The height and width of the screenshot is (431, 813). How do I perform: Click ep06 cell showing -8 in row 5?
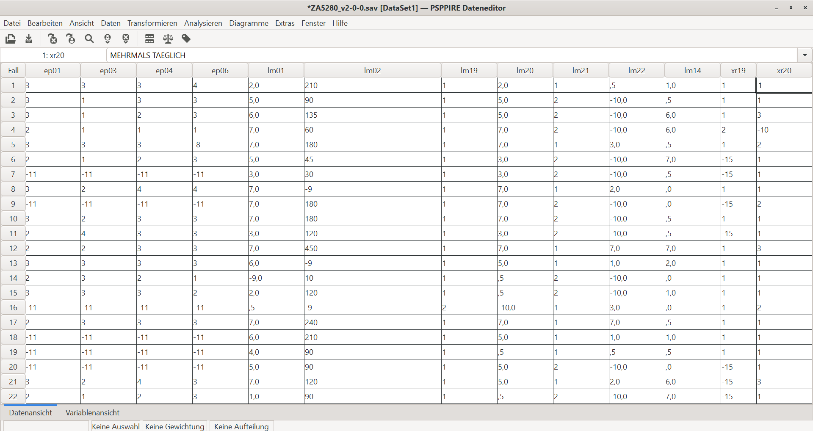click(x=220, y=145)
